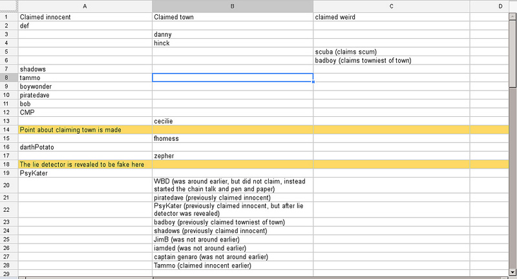Click the 'scuba (claims scum)' cell

coord(392,52)
